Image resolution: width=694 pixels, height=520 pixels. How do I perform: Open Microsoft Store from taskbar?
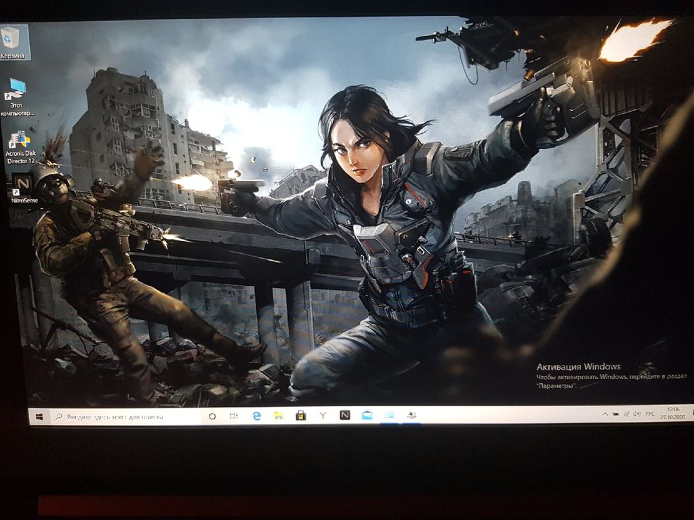300,416
